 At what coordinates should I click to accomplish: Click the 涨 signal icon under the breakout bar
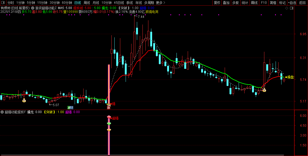point(109,107)
